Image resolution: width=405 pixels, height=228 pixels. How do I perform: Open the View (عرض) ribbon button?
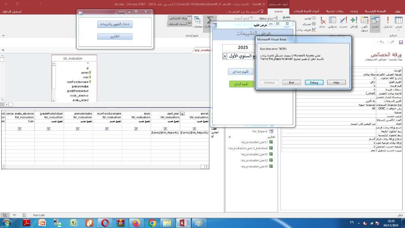[399, 22]
